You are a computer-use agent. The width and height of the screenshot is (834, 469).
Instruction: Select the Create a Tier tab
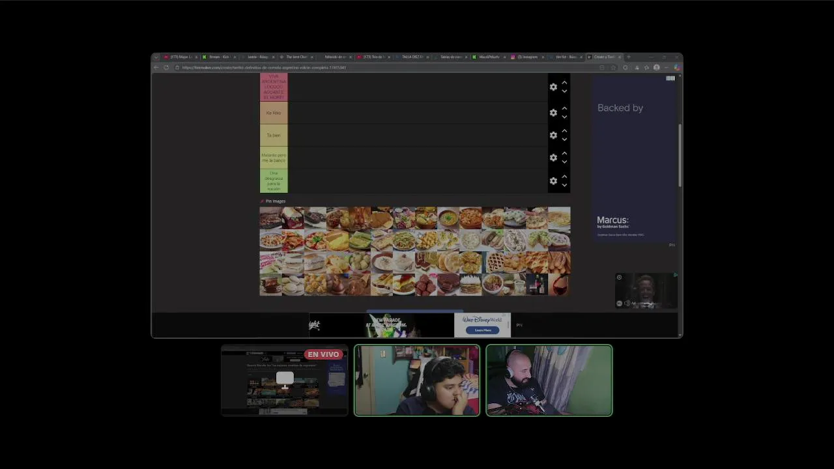point(604,57)
